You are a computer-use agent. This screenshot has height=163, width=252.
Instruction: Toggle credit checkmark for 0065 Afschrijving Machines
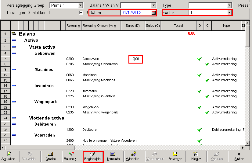tap(207, 80)
